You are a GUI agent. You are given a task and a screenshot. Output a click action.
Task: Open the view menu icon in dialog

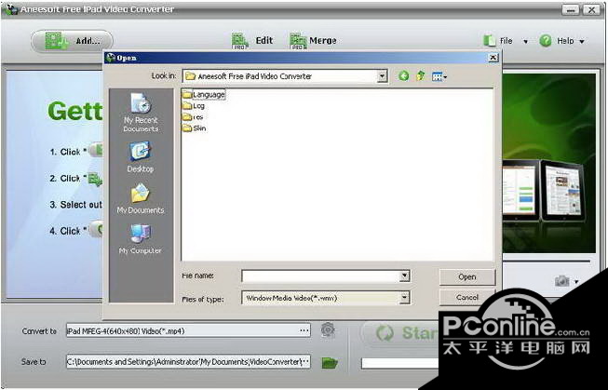point(439,76)
